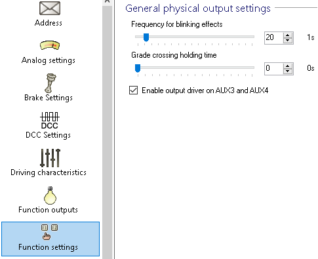
Task: Open the Driving characteristics sliders icon
Action: pos(50,158)
